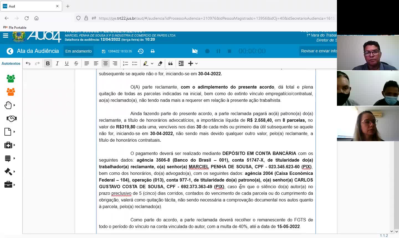This screenshot has width=399, height=238.
Task: Open the highlight color dropdown arrow
Action: point(152,64)
